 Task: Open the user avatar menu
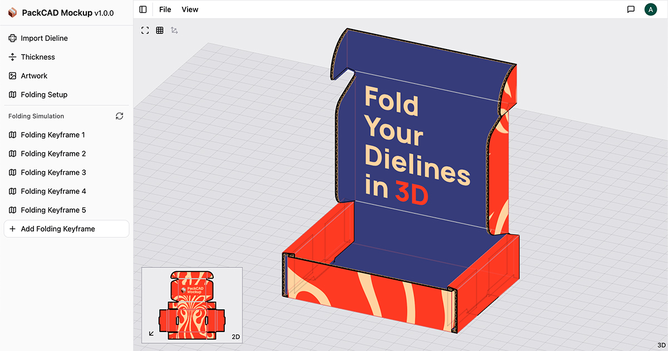pyautogui.click(x=651, y=9)
